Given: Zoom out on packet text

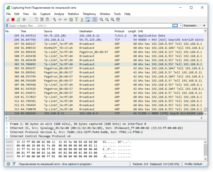Looking at the screenshot, I should [107, 19].
